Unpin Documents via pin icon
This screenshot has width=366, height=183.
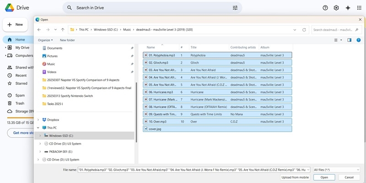[x=132, y=48]
